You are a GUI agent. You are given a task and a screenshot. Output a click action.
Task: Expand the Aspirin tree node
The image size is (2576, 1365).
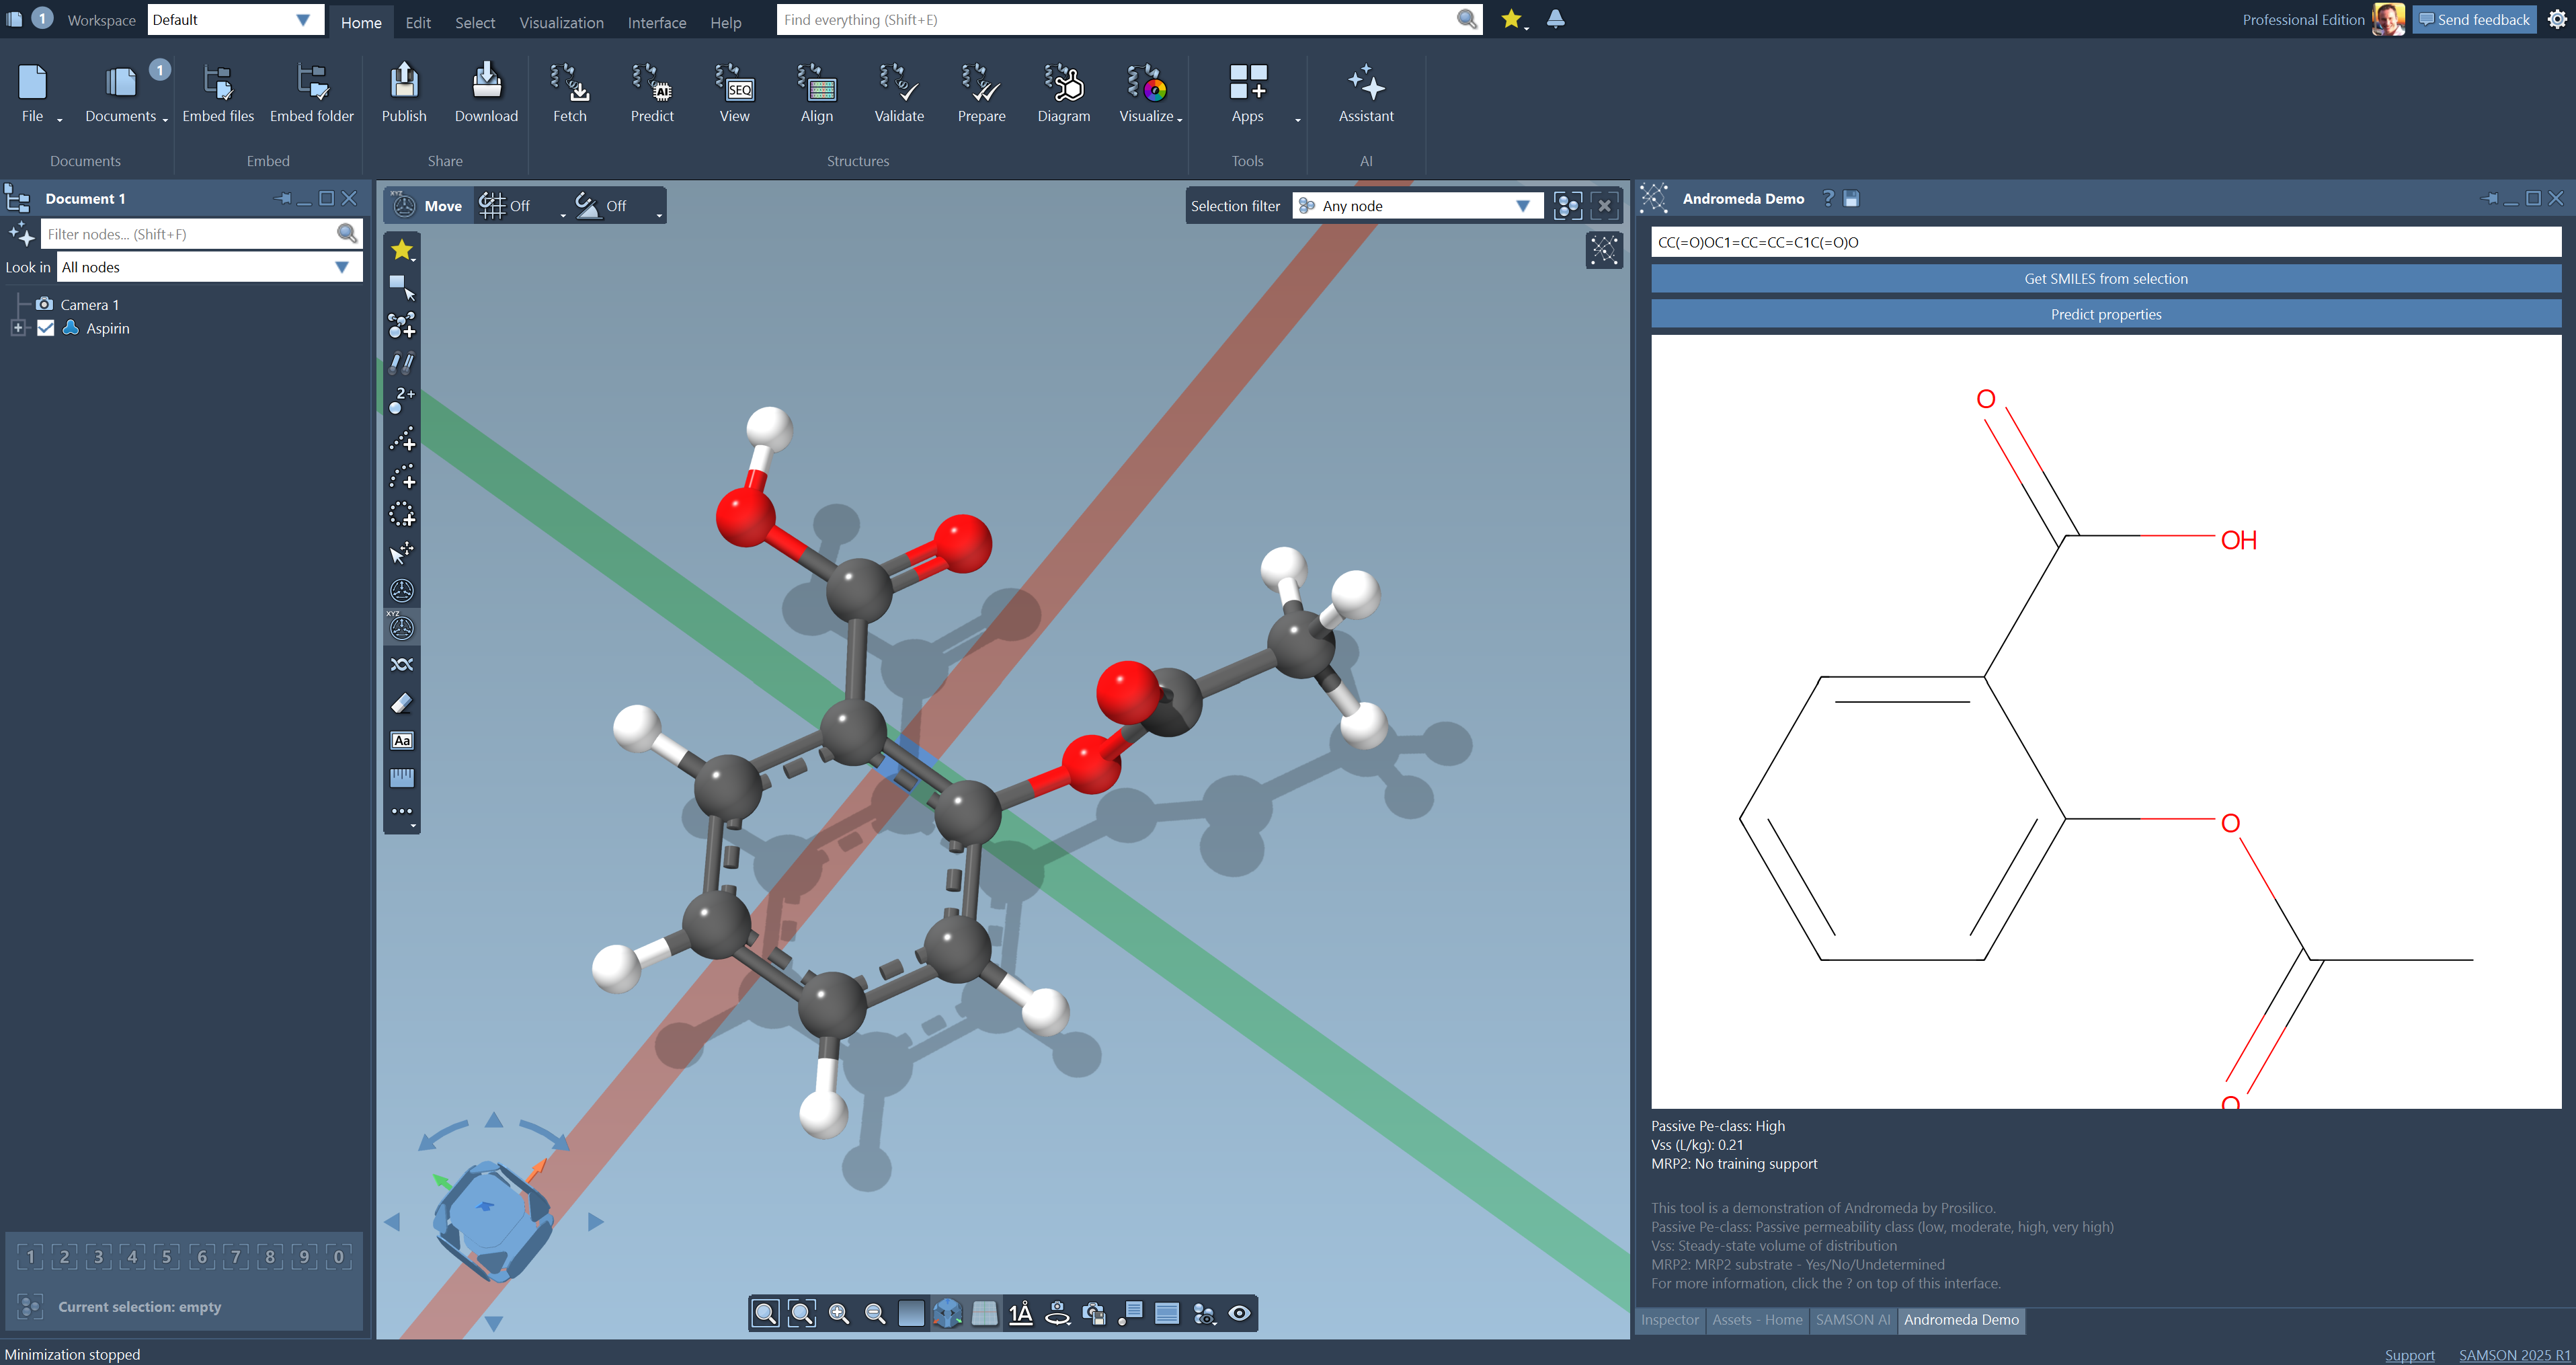17,328
